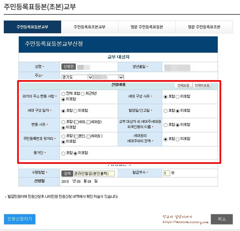Select 미포함 for 세대 구성 사유
Viewport: 240px width, 231px height.
[x=177, y=97]
